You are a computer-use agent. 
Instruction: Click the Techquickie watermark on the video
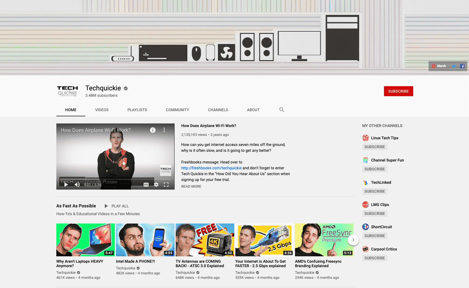pos(166,170)
